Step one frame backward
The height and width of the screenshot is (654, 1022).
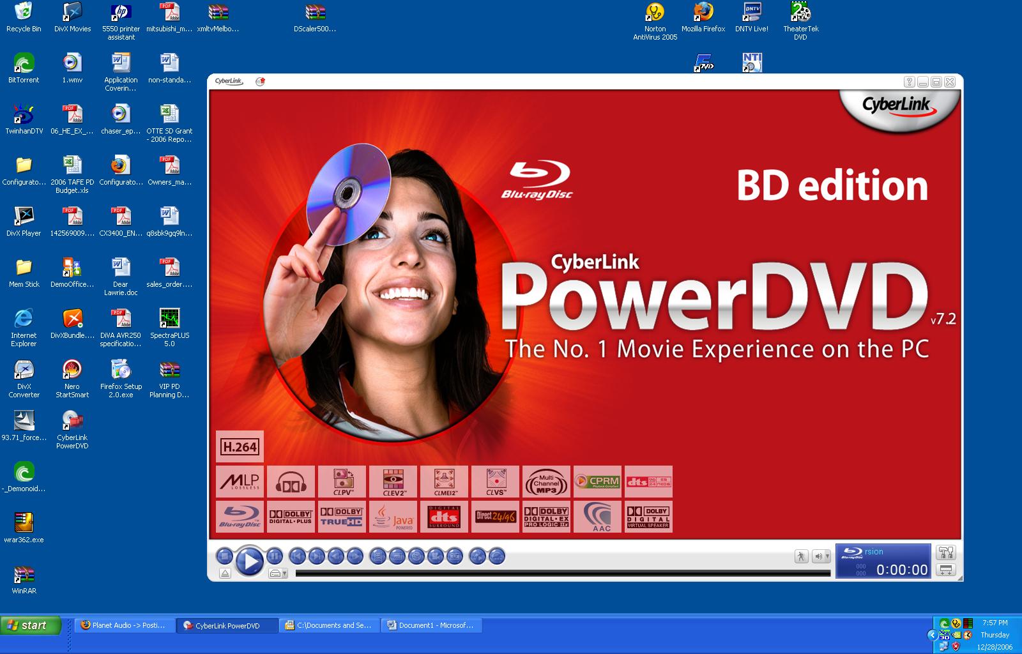tap(335, 556)
